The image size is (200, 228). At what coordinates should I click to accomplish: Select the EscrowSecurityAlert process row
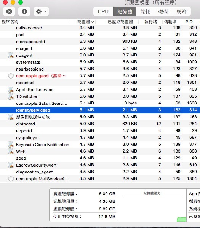coord(100,165)
